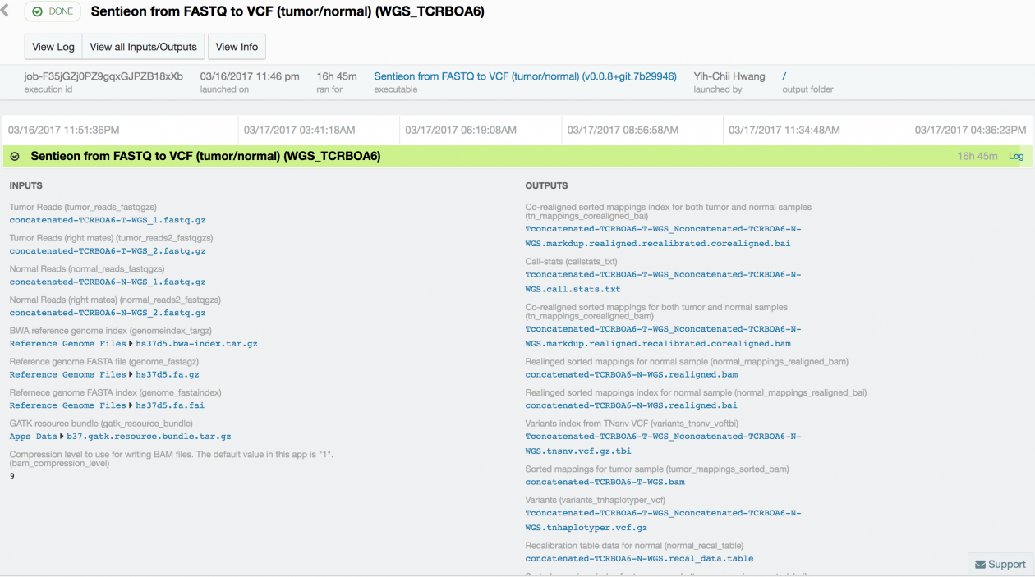Open the View Log button
Screen dimensions: 1035x577
pos(53,47)
